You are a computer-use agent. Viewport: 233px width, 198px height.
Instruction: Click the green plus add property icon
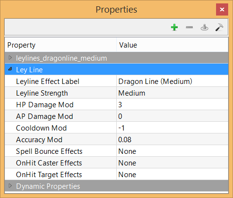pyautogui.click(x=174, y=27)
